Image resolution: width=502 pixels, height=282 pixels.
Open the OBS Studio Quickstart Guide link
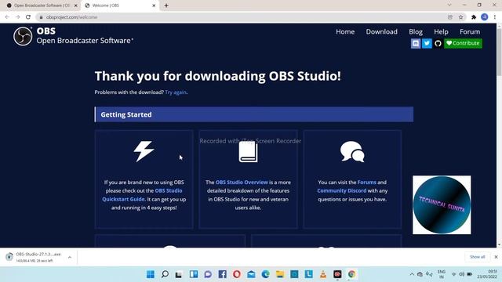(x=142, y=195)
